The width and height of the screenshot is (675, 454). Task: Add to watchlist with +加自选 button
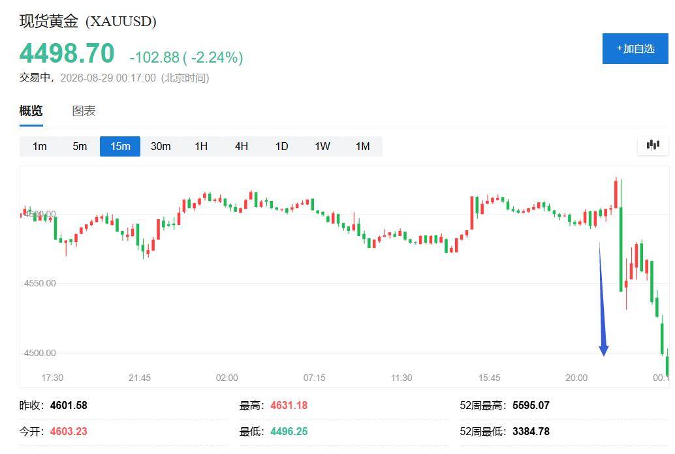(x=635, y=49)
